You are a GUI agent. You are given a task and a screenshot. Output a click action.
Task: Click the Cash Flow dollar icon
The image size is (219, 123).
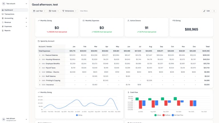tap(128, 92)
